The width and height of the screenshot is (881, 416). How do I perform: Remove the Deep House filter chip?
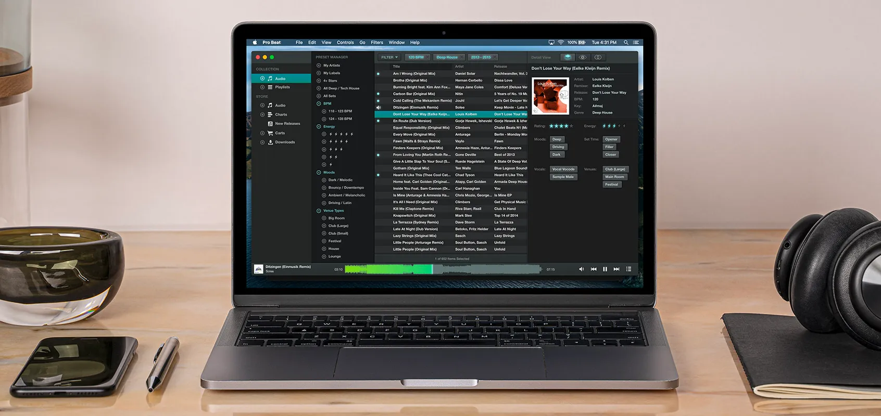[462, 57]
